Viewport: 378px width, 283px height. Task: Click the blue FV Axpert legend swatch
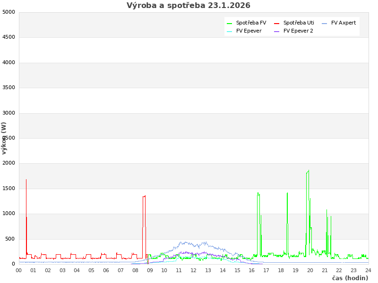point(324,23)
